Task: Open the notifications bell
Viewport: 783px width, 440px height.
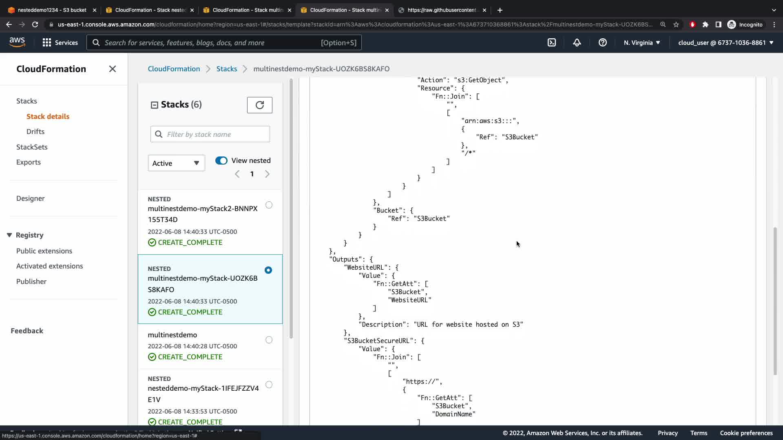Action: 577,42
